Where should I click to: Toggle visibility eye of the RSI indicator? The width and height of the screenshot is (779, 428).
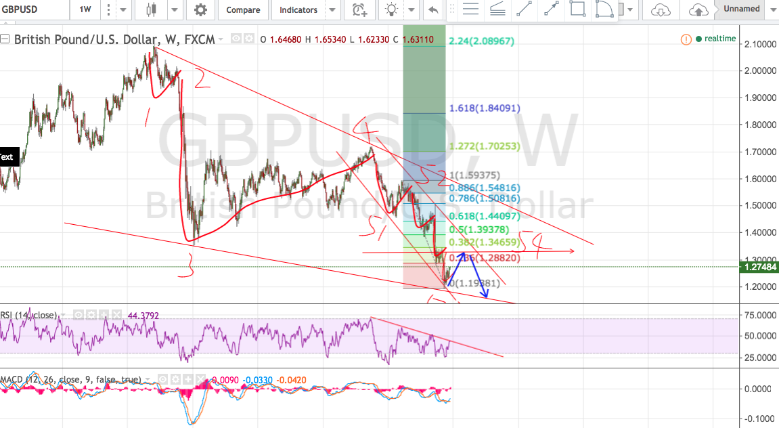coord(78,315)
